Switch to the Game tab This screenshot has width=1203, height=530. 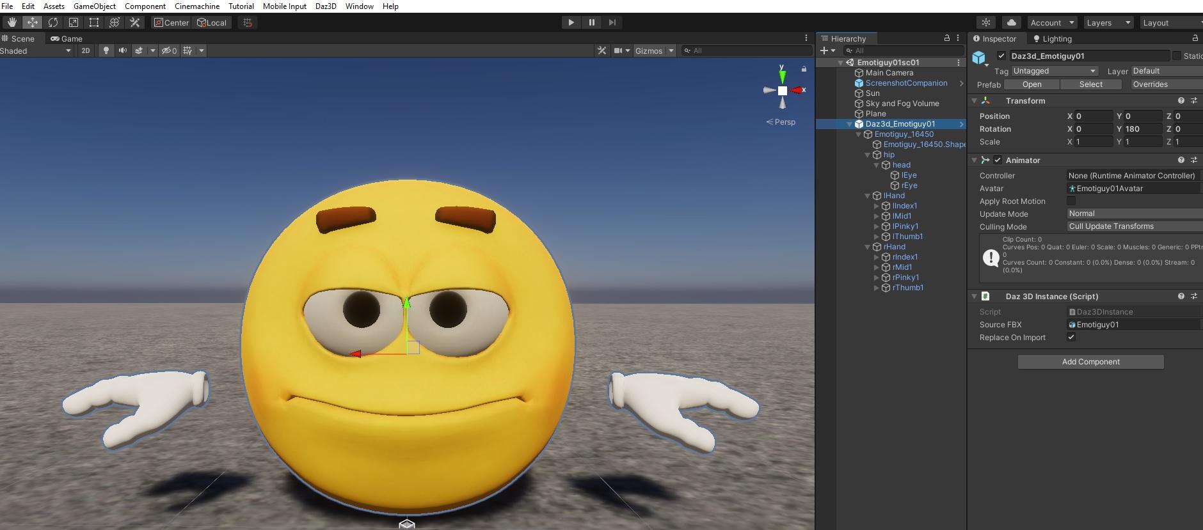point(67,38)
